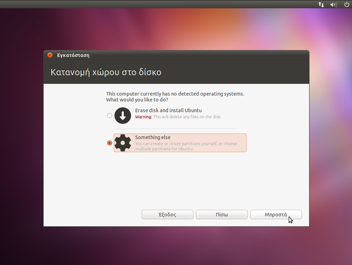
Task: Click the 'This computer currently has no detected operating systems' text
Action: tap(175, 94)
